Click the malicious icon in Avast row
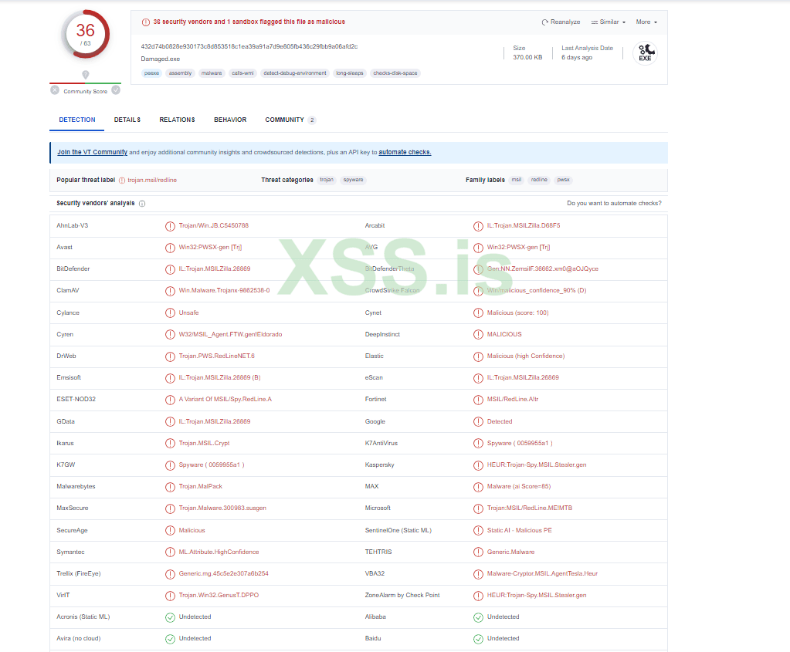The width and height of the screenshot is (790, 652). tap(171, 248)
